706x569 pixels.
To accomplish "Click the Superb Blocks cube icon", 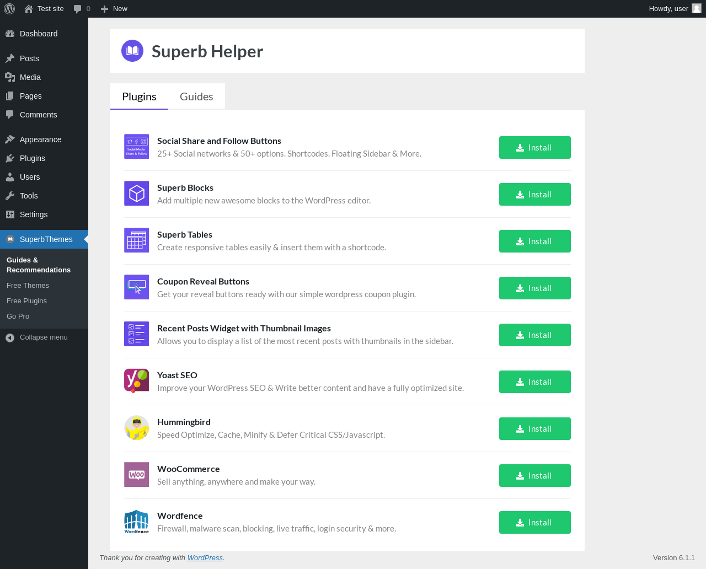I will point(136,194).
